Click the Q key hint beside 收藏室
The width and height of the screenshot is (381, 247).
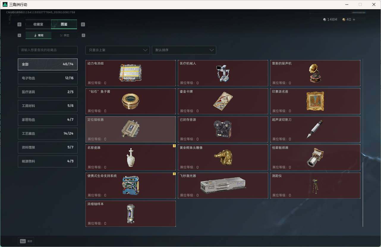pyautogui.click(x=20, y=24)
